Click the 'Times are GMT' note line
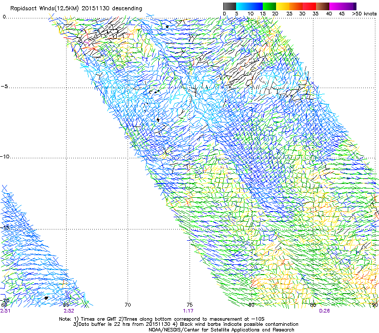379x333 pixels. pos(162,319)
